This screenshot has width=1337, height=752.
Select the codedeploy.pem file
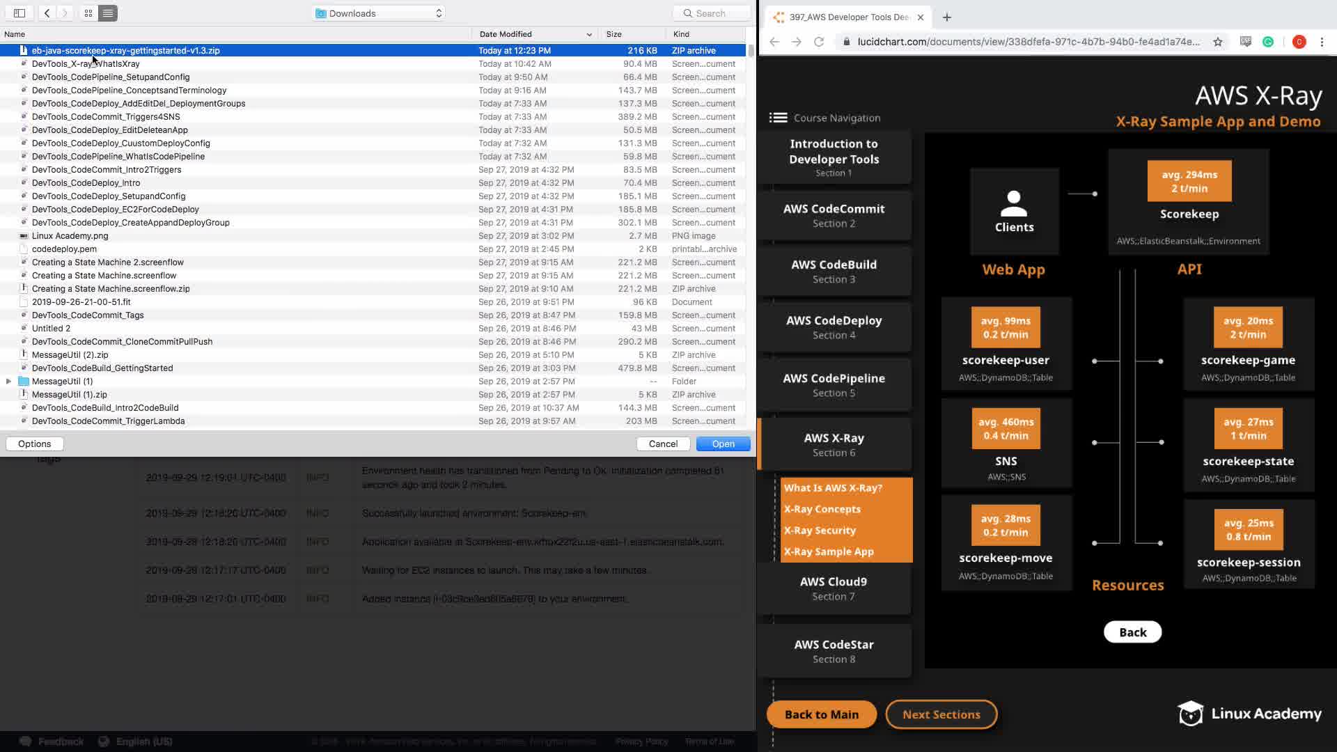64,249
